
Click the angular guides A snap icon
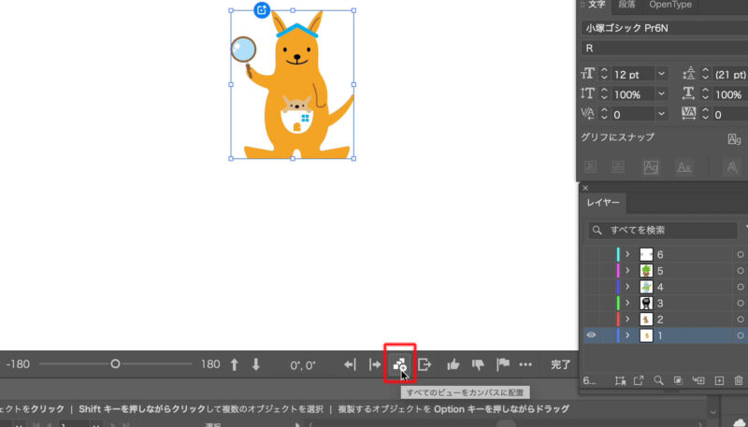click(731, 167)
